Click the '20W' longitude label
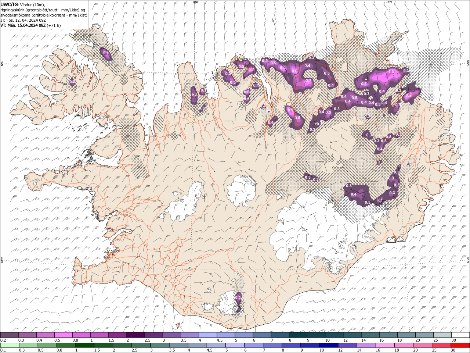 coord(195,2)
